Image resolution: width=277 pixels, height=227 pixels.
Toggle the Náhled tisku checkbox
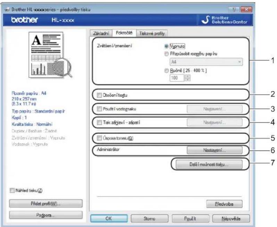[12, 191]
